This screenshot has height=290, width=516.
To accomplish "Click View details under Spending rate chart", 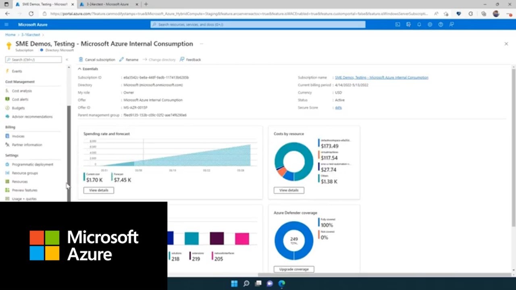I will (x=99, y=190).
